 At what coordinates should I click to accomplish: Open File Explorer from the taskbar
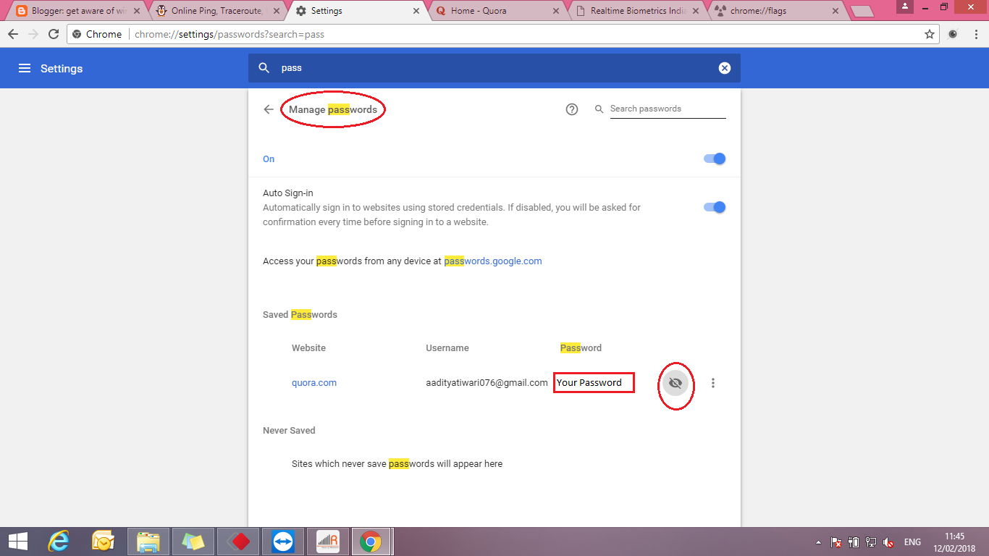coord(148,542)
